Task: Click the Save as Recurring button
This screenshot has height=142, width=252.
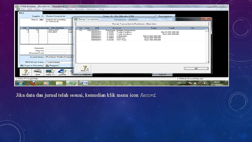Action: point(32,65)
